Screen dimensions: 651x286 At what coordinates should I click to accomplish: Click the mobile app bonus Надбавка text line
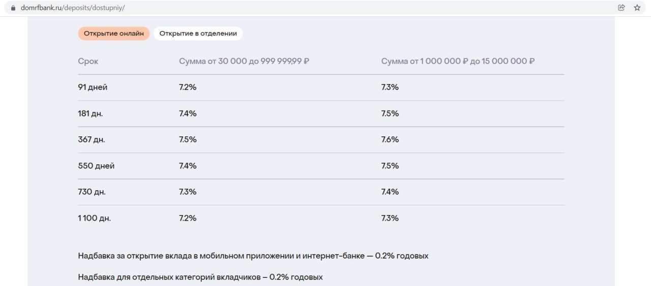[x=253, y=256]
